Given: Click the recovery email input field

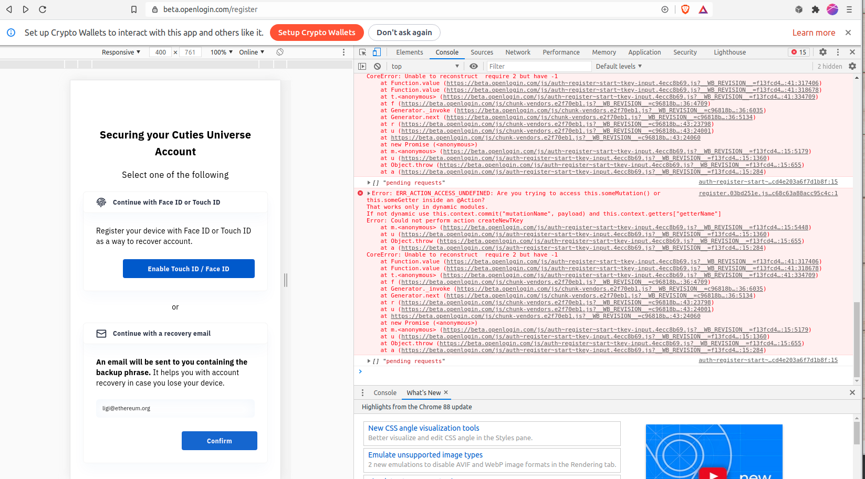Looking at the screenshot, I should tap(175, 409).
